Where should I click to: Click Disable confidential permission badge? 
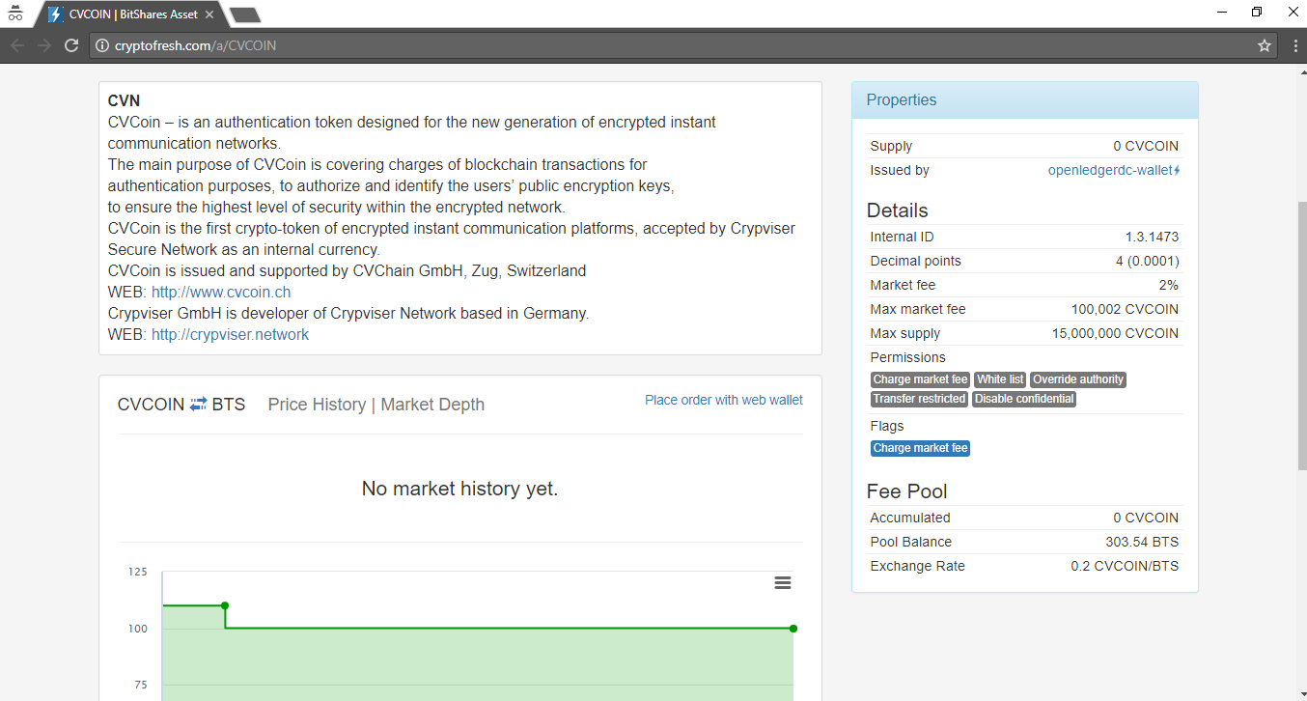(x=1024, y=399)
